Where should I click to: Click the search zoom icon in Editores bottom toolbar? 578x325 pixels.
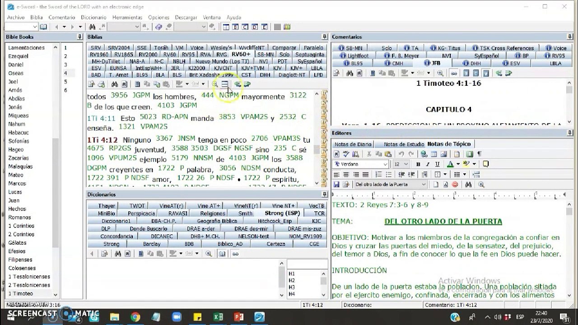pyautogui.click(x=481, y=184)
